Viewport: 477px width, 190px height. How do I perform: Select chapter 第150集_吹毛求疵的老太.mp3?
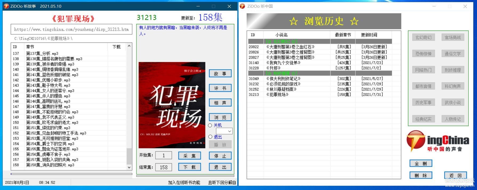[69, 122]
